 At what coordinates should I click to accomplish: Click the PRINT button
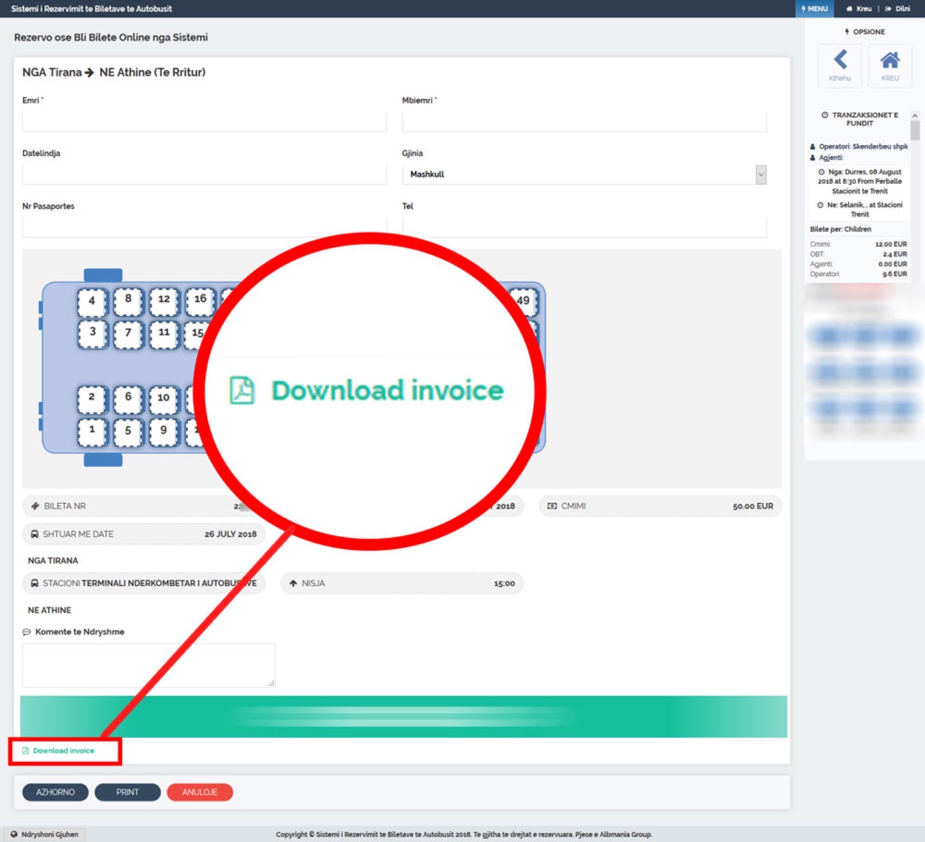128,792
